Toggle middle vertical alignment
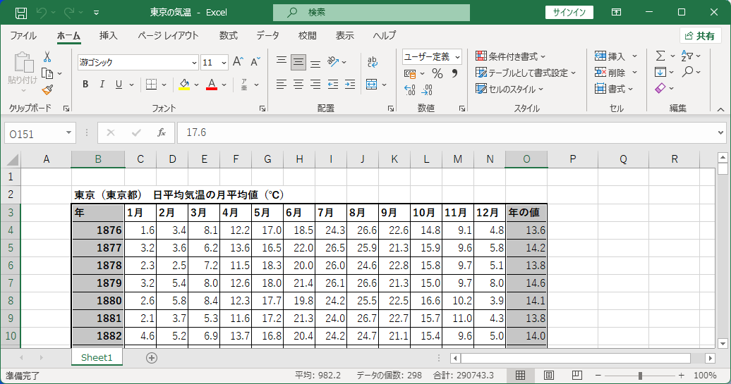The width and height of the screenshot is (731, 384). [x=298, y=62]
